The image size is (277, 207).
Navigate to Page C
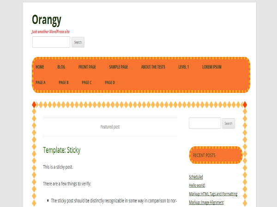87,82
